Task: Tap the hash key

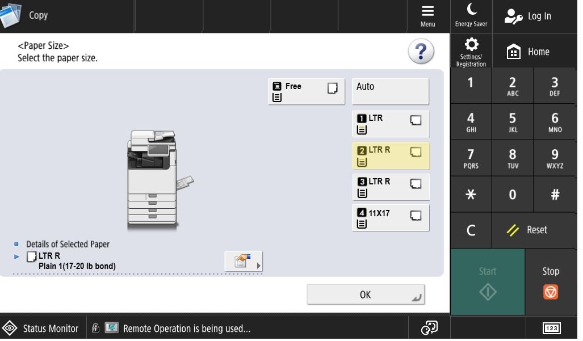Action: pos(555,194)
